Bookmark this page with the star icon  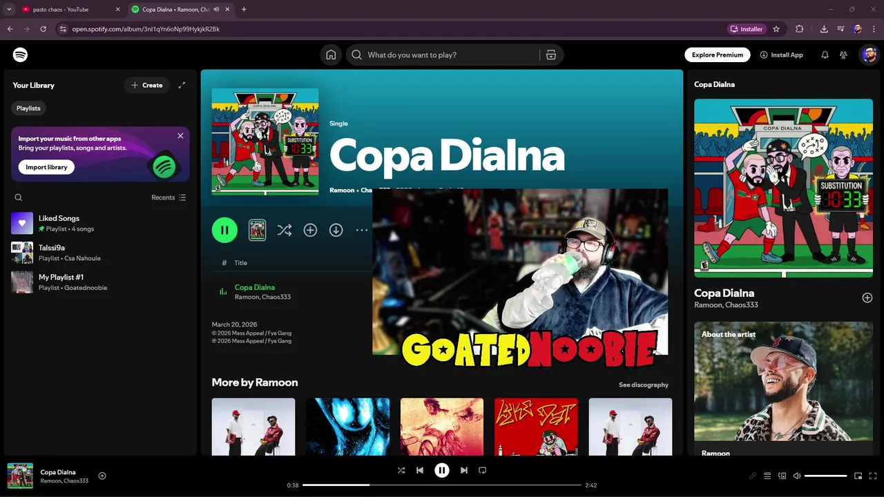click(x=776, y=29)
